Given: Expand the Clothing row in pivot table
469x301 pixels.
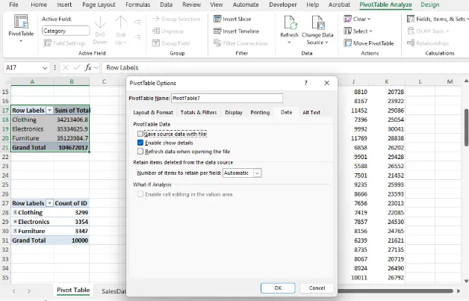Looking at the screenshot, I should click(x=15, y=212).
